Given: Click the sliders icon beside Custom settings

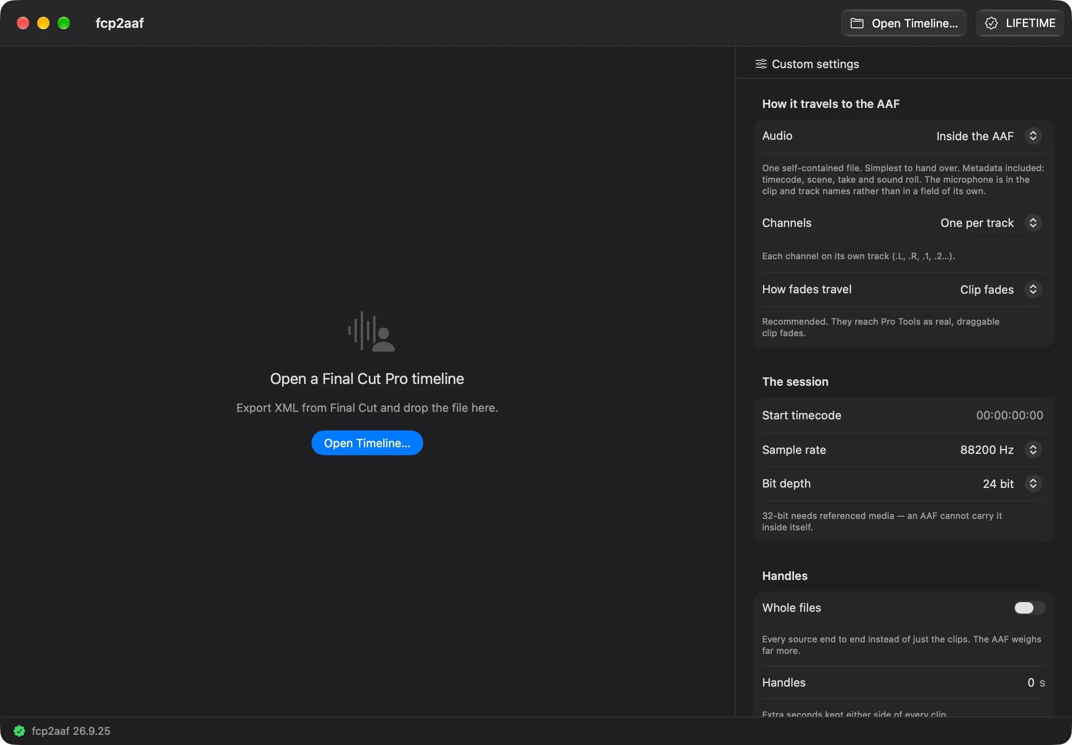Looking at the screenshot, I should click(x=760, y=64).
